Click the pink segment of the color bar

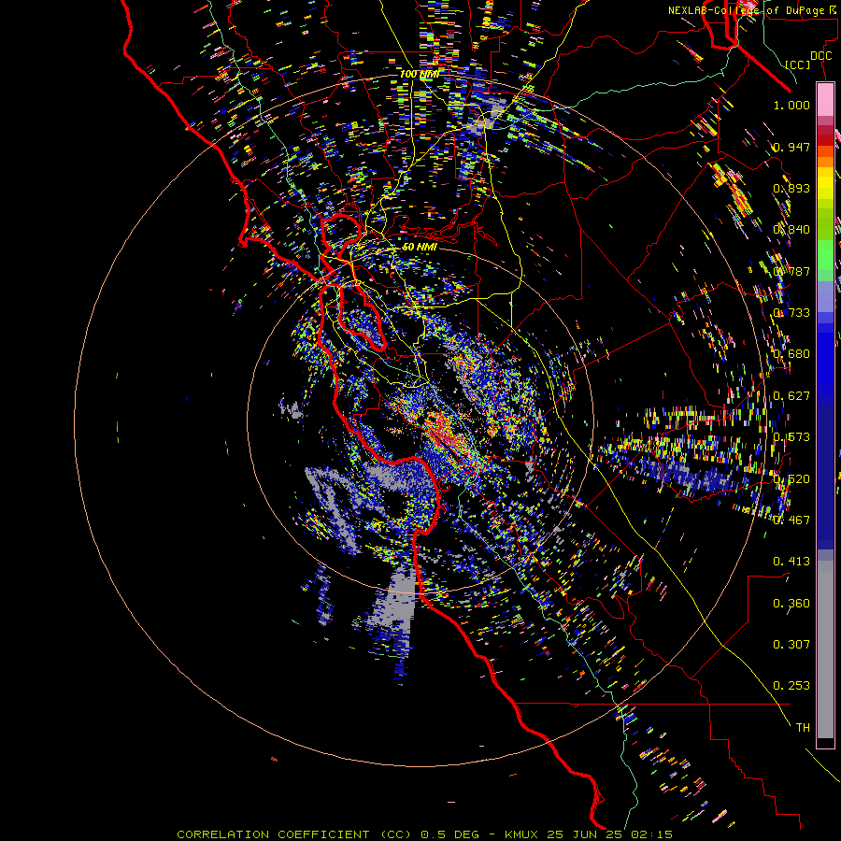tap(825, 100)
